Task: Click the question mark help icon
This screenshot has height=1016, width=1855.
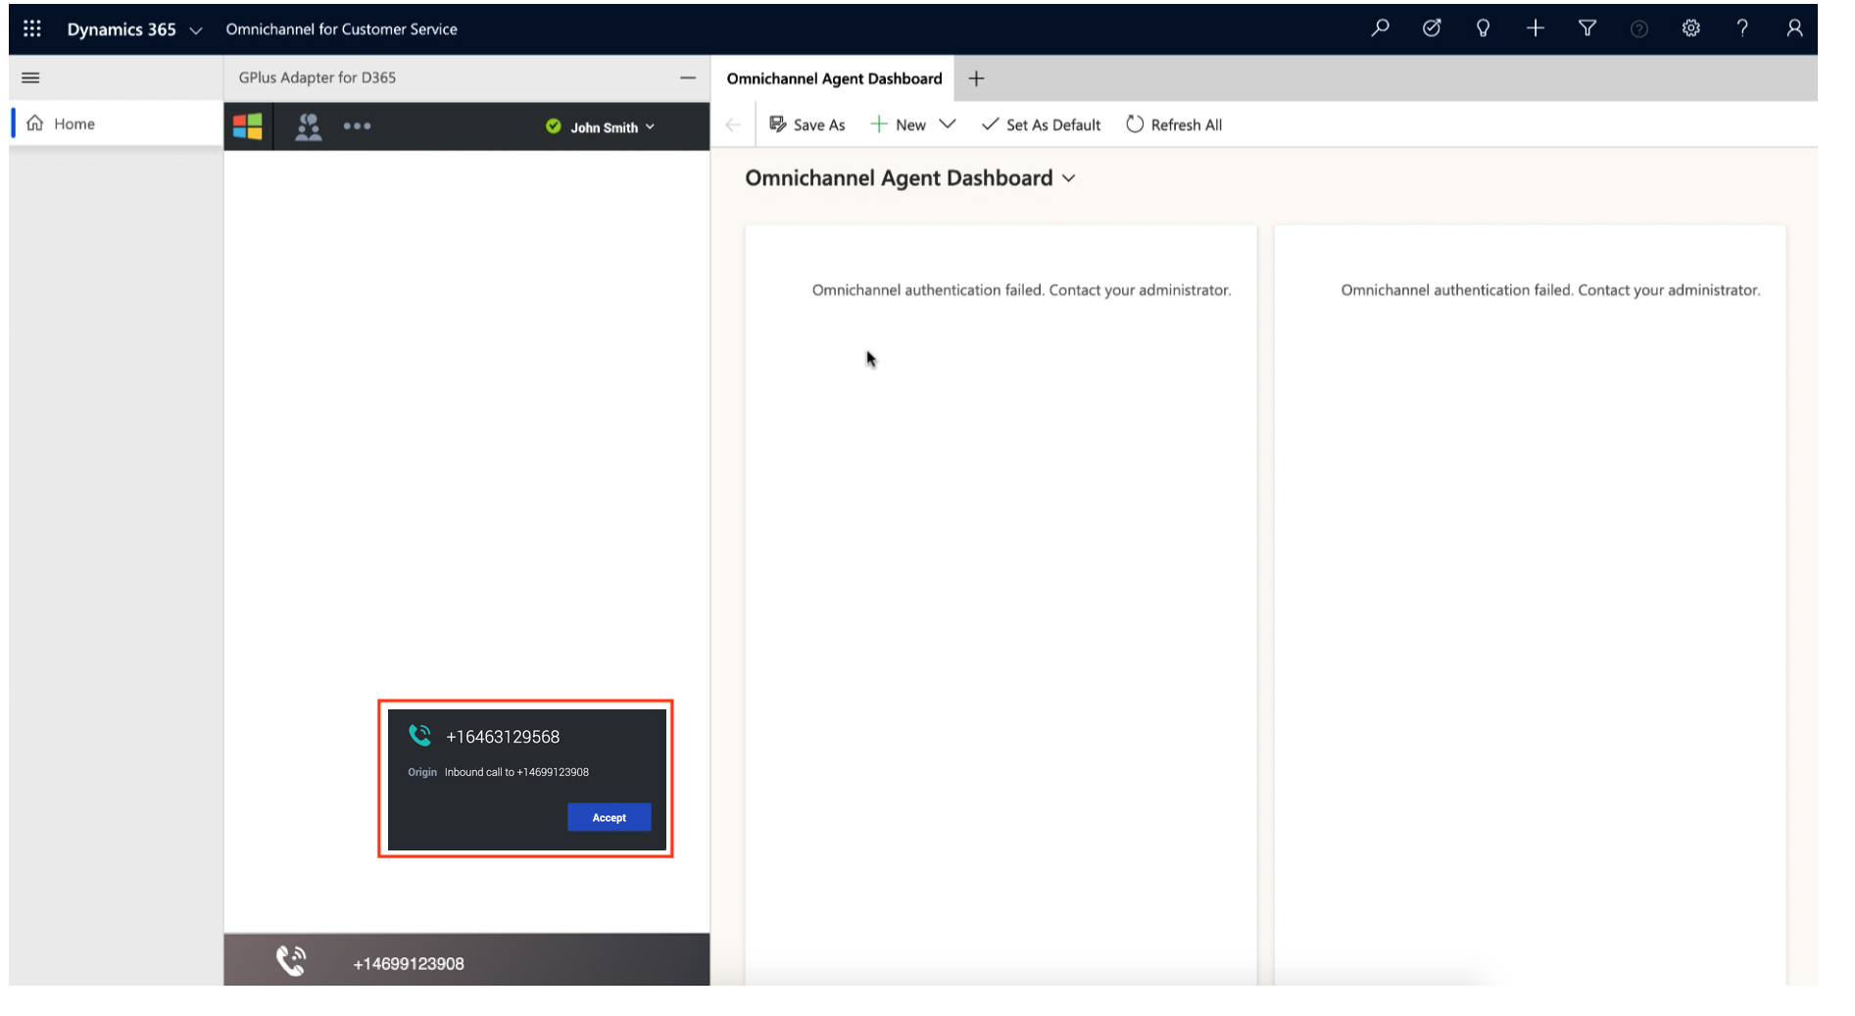Action: [x=1742, y=28]
